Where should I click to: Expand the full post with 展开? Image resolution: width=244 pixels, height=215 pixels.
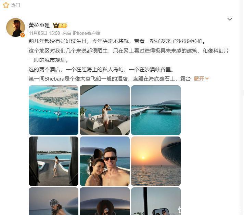[199, 79]
